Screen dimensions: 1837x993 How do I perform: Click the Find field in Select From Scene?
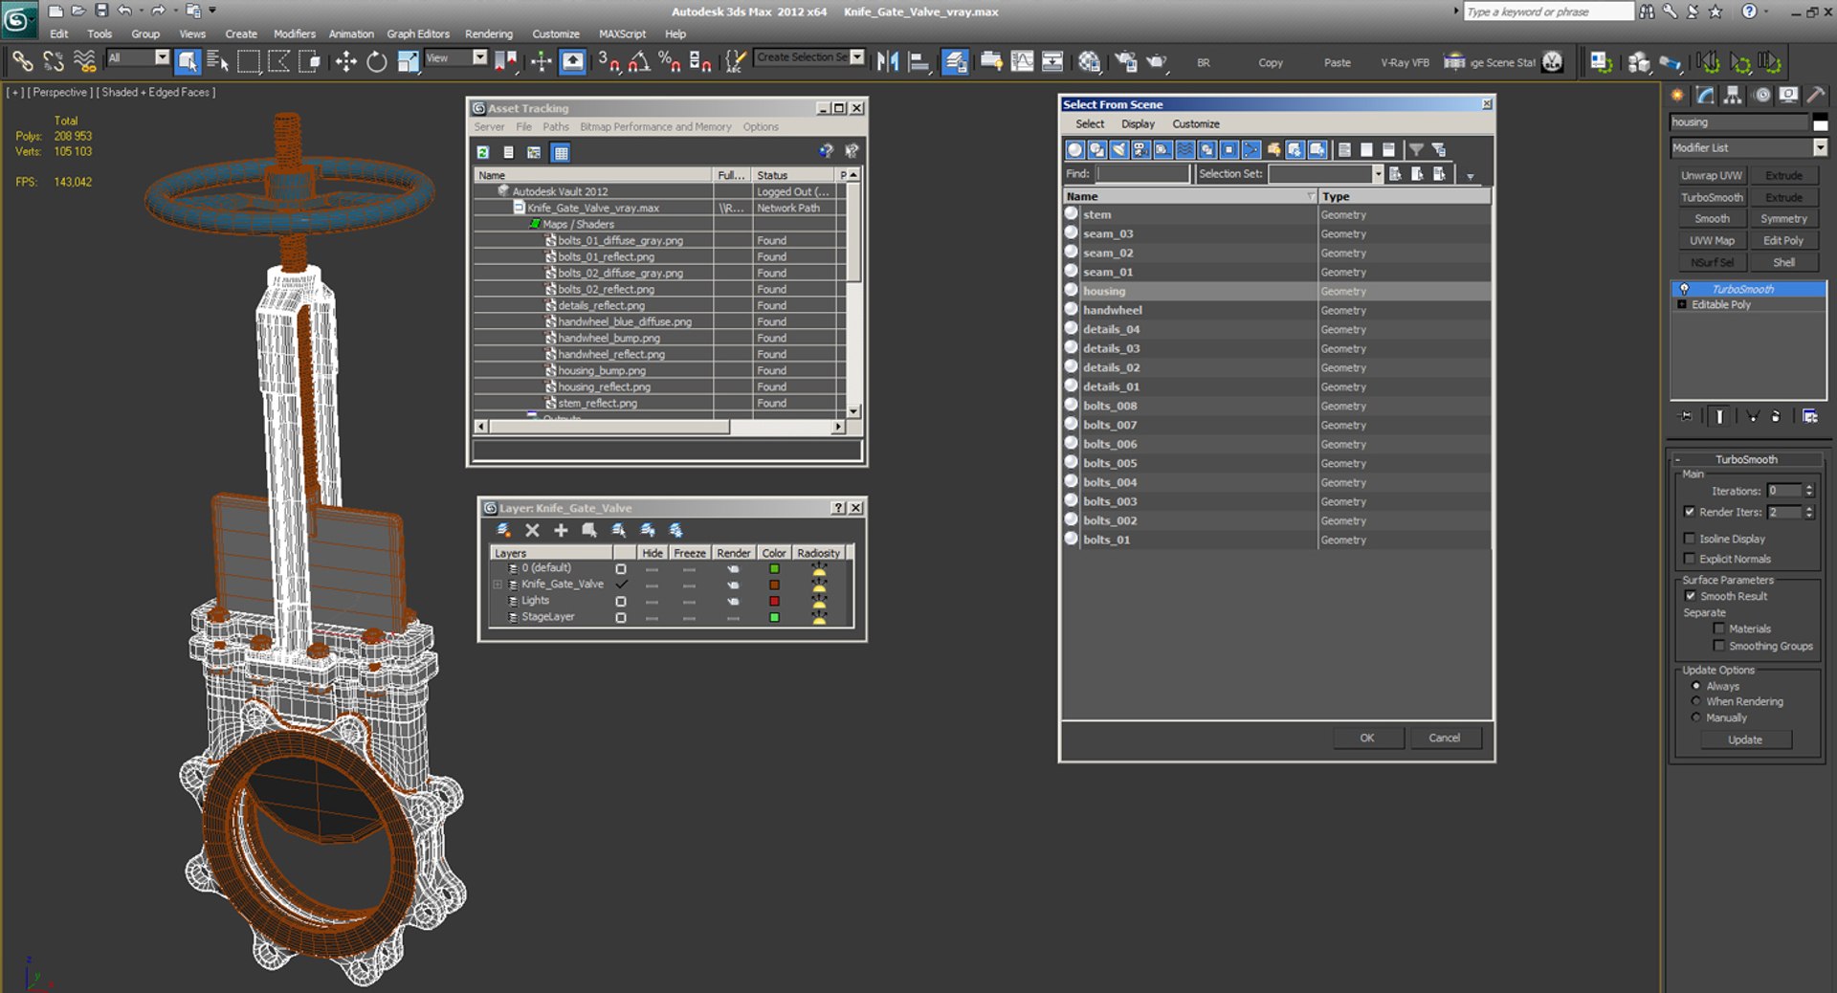click(x=1142, y=174)
